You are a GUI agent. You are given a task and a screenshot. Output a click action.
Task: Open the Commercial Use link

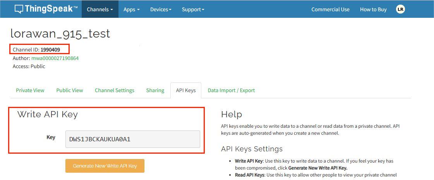tap(331, 9)
